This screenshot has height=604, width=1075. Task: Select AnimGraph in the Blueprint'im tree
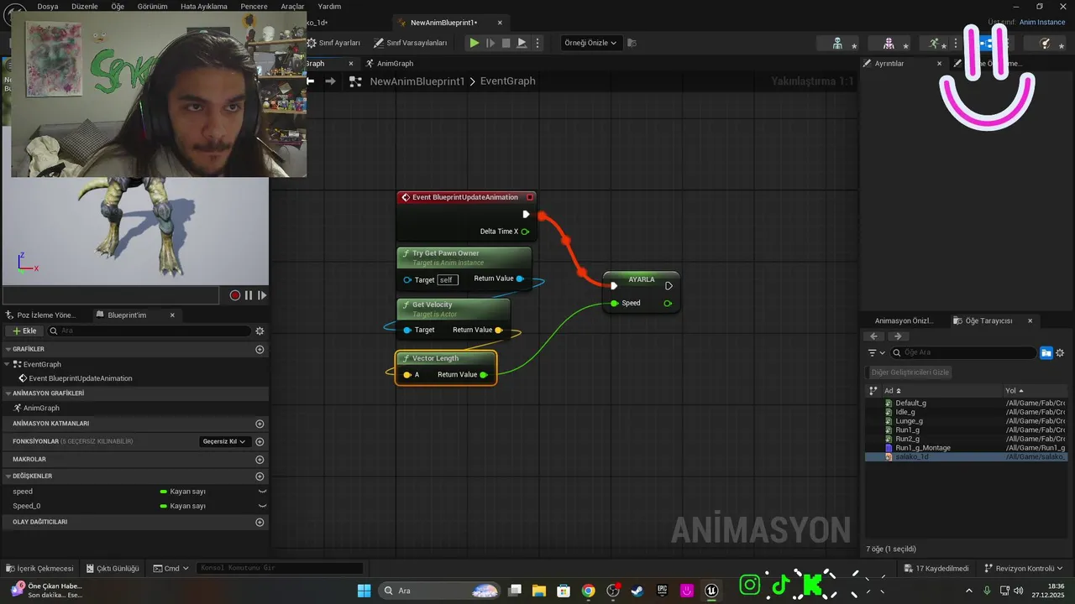[41, 408]
